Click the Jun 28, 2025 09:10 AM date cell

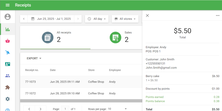tap(65, 93)
